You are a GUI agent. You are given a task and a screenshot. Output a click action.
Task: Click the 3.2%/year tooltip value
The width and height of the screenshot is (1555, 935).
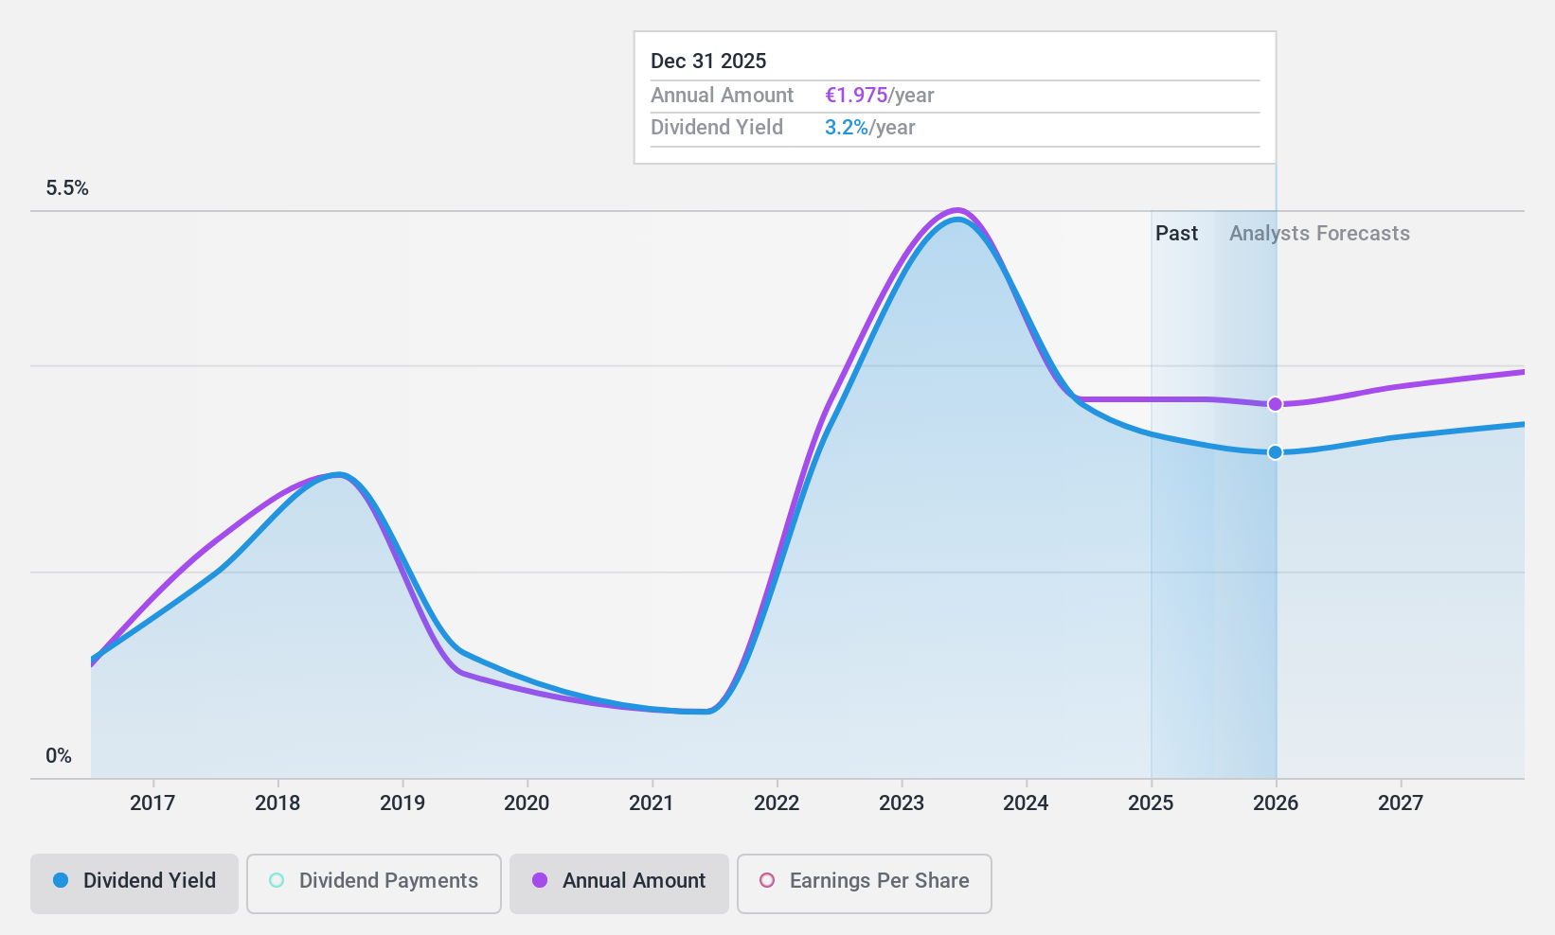click(x=870, y=128)
